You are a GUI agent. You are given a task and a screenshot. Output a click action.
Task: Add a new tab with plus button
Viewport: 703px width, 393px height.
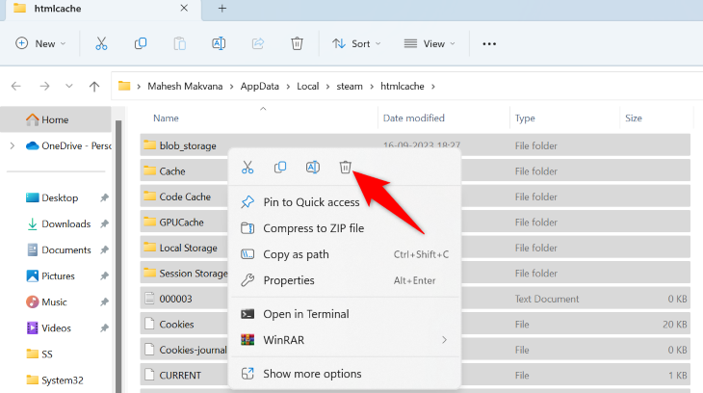pos(222,9)
